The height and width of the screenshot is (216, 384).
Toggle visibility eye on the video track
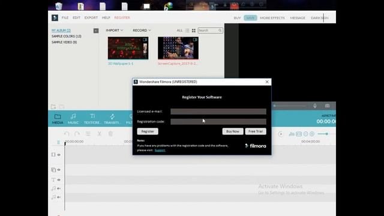59,155
